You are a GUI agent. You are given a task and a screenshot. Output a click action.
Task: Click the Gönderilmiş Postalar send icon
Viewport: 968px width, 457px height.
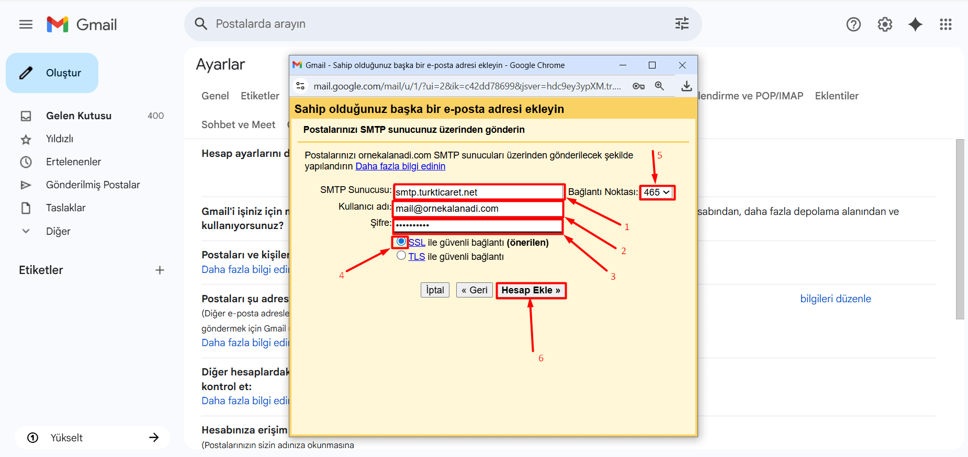click(x=26, y=185)
